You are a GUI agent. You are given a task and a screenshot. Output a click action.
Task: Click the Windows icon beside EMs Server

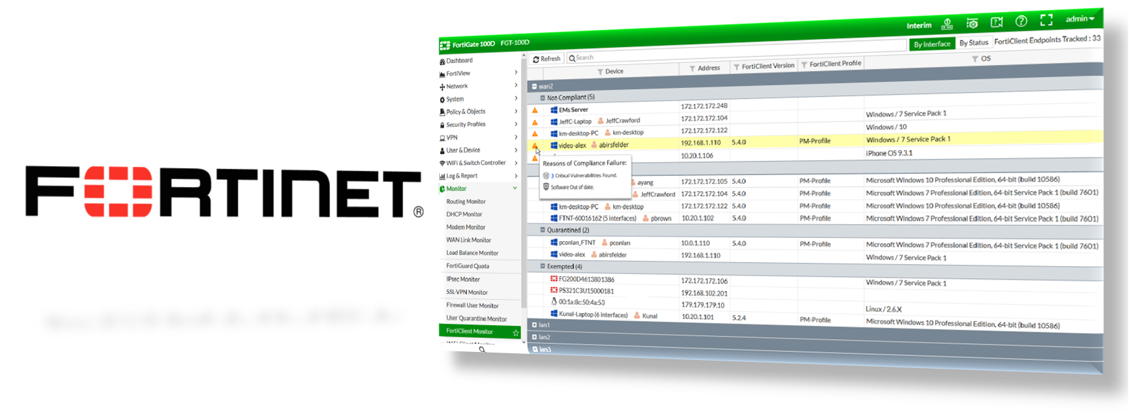tap(554, 110)
